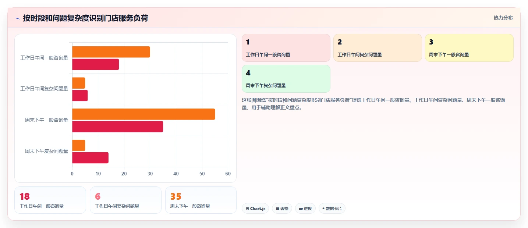
Task: Click the x-axis tick labeled 10
Action: [x=98, y=174]
